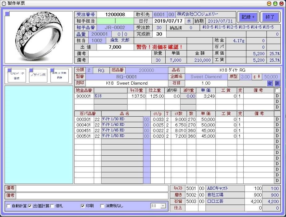This screenshot has height=217, width=286.
Task: Click the CADデータ thumbnail box
Action: click(x=17, y=76)
